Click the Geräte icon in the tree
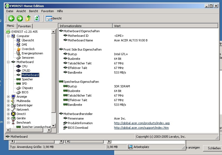The width and height of the screenshot is (222, 155). [x=13, y=118]
